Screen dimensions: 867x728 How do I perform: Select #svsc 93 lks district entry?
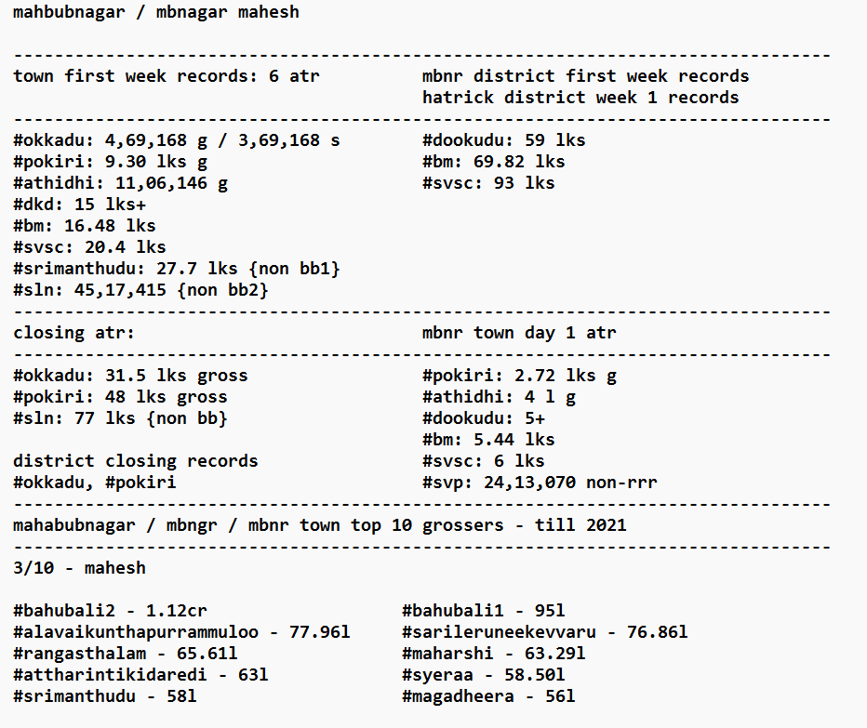(488, 183)
